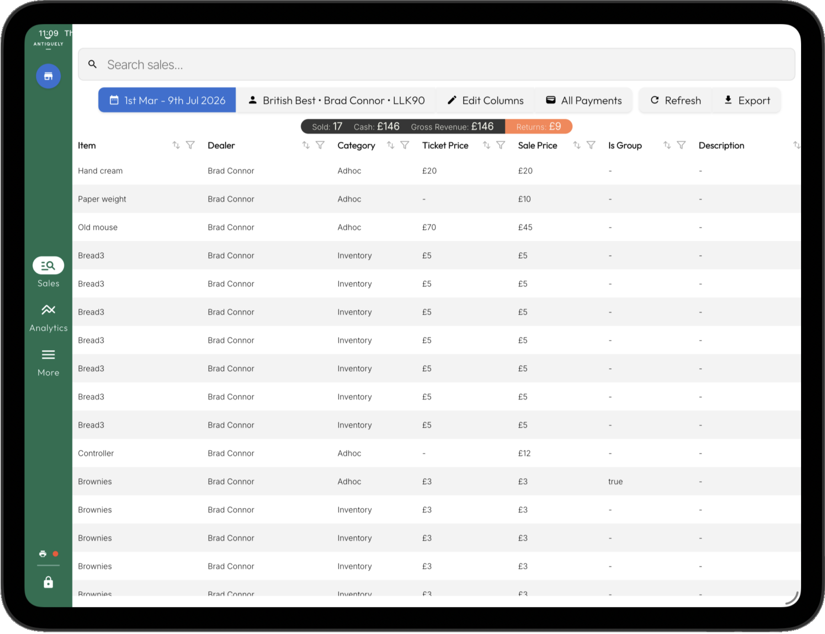Open the All Payments filter
825x634 pixels.
pyautogui.click(x=583, y=100)
